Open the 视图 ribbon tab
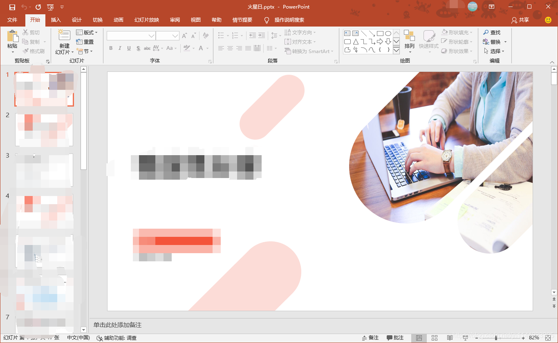The height and width of the screenshot is (343, 558). click(x=196, y=20)
